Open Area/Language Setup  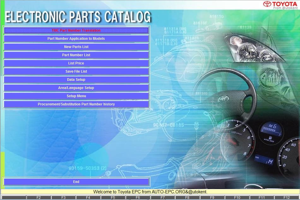pos(76,88)
